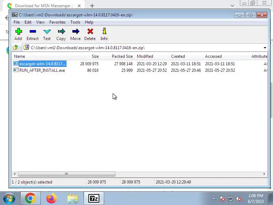This screenshot has height=205, width=273.
Task: Click the escargot-wlm file icon
Action: tap(16, 64)
